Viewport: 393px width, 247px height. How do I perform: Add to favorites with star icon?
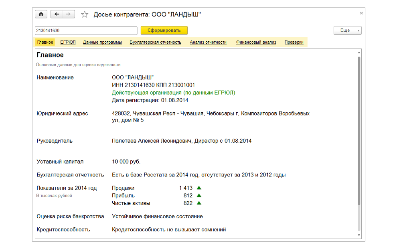85,15
